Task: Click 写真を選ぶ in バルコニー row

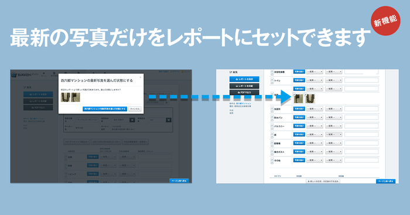Action: coord(299,126)
